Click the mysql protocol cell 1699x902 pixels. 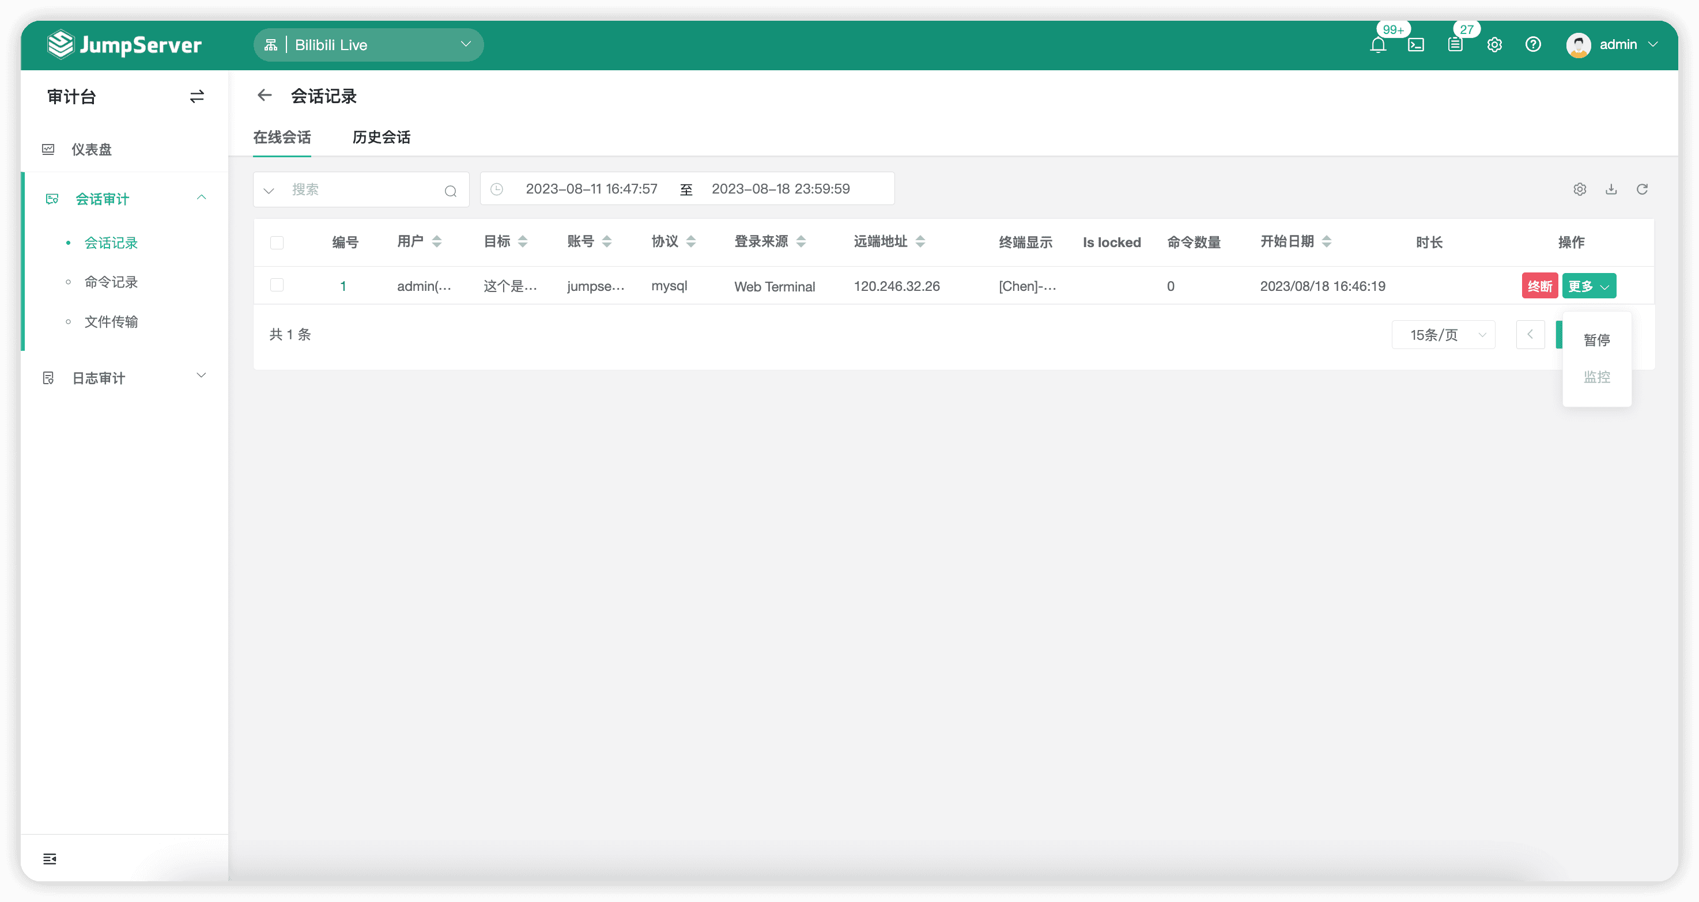click(x=670, y=286)
